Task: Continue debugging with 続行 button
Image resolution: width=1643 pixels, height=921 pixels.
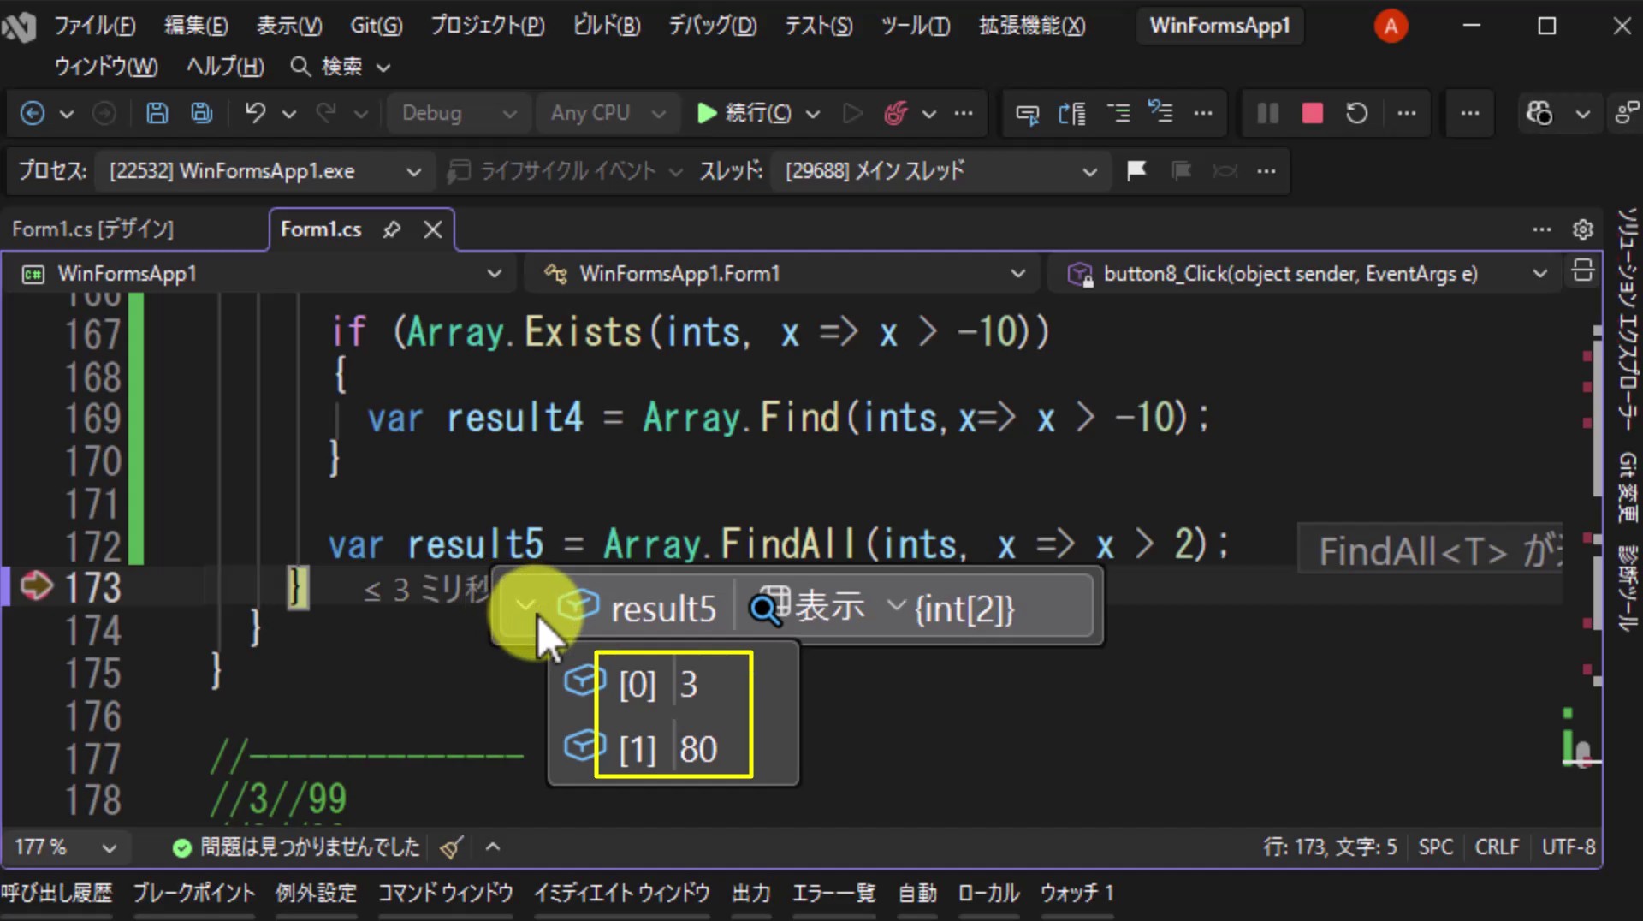Action: click(744, 113)
